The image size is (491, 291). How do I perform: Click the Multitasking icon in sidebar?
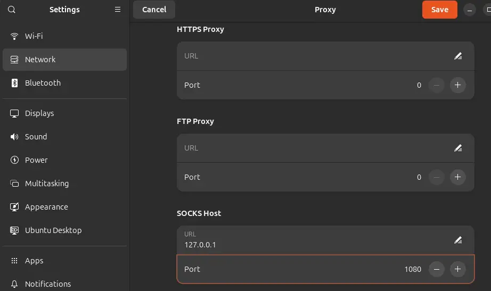[x=14, y=184]
